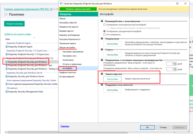Click the Новая политика button
The image size is (193, 134).
pyautogui.click(x=14, y=24)
